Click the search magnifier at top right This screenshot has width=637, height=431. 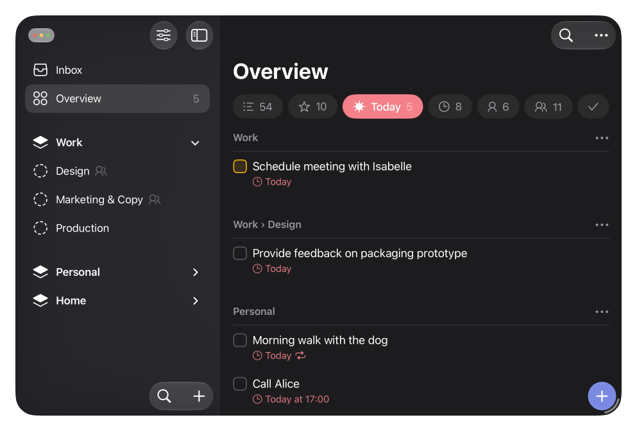coord(566,35)
